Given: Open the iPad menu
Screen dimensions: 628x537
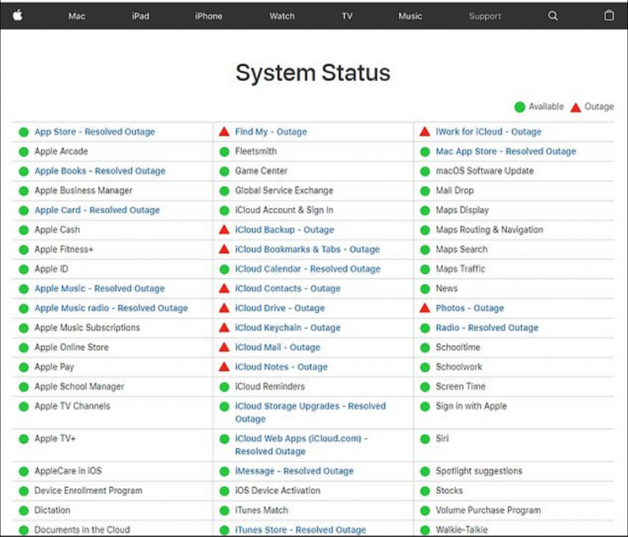Looking at the screenshot, I should tap(141, 16).
